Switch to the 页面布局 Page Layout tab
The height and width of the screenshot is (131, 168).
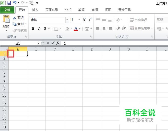tap(52, 10)
